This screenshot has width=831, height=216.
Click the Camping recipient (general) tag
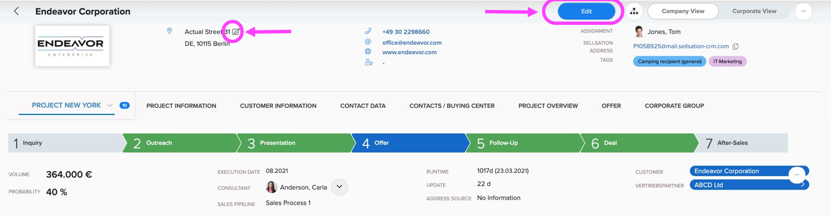(x=670, y=61)
